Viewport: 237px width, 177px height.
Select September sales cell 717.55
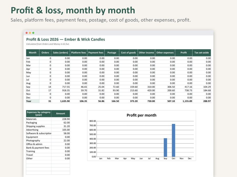[x=61, y=87]
